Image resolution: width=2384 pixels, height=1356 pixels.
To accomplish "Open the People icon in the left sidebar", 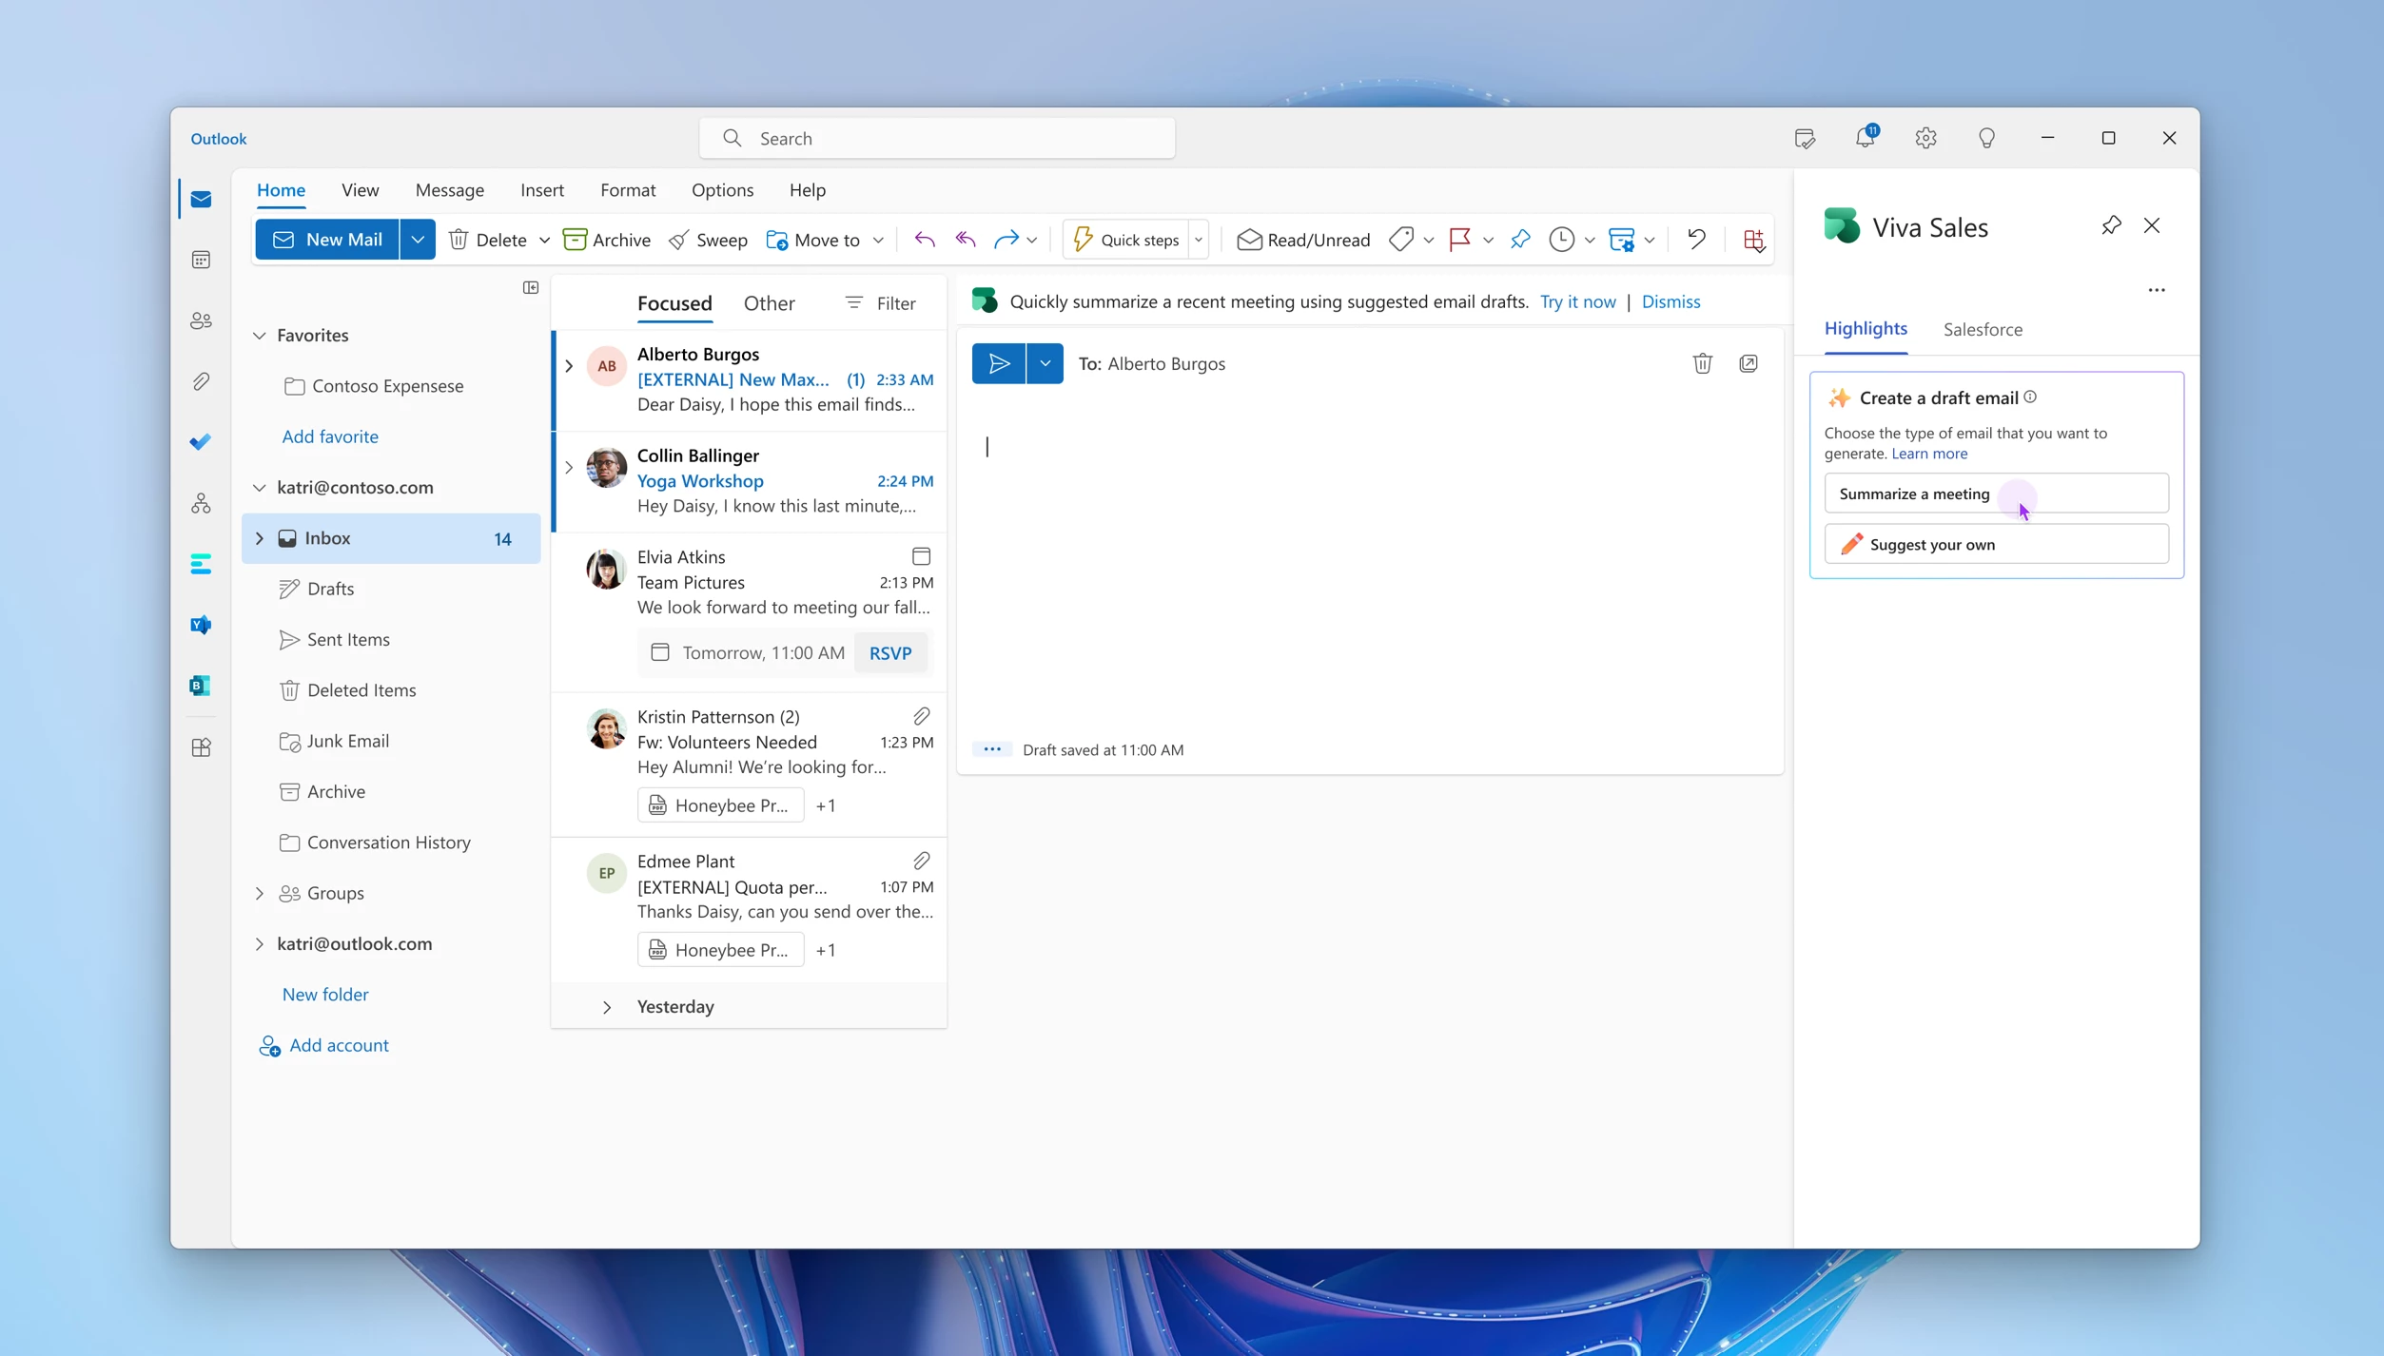I will pyautogui.click(x=201, y=320).
